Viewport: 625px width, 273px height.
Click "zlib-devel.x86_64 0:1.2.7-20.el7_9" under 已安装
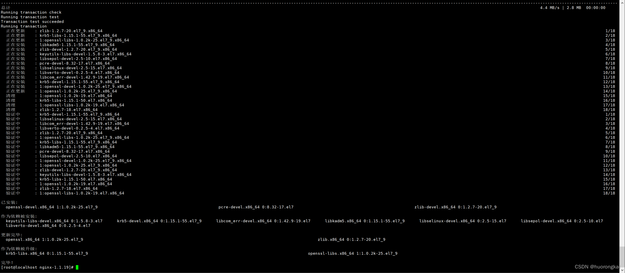(455, 207)
